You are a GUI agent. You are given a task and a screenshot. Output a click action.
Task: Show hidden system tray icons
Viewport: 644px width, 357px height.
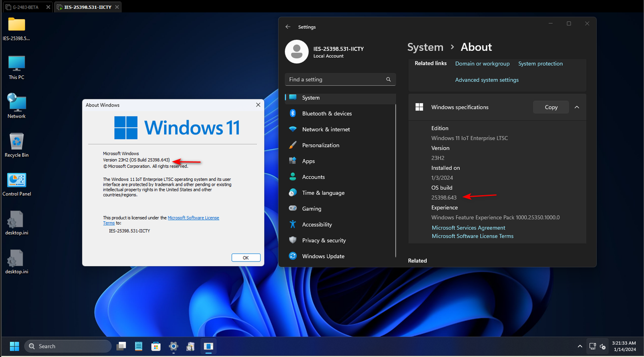tap(579, 346)
